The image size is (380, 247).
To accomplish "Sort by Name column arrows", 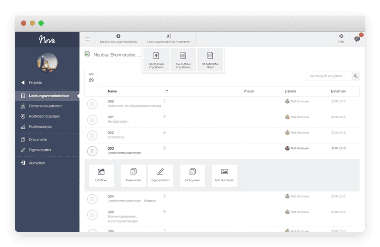I will pyautogui.click(x=167, y=91).
